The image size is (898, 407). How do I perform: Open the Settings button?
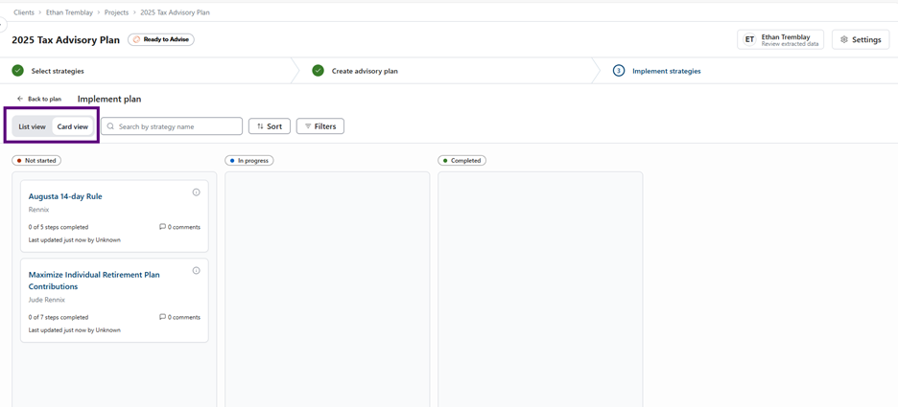click(x=861, y=40)
